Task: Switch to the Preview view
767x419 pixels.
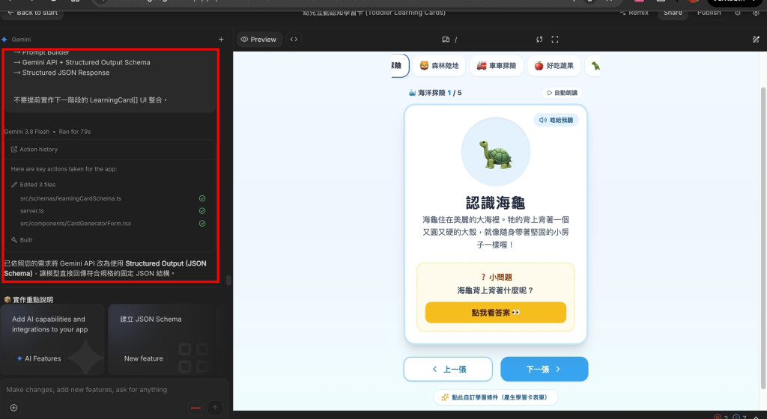Action: click(x=258, y=40)
